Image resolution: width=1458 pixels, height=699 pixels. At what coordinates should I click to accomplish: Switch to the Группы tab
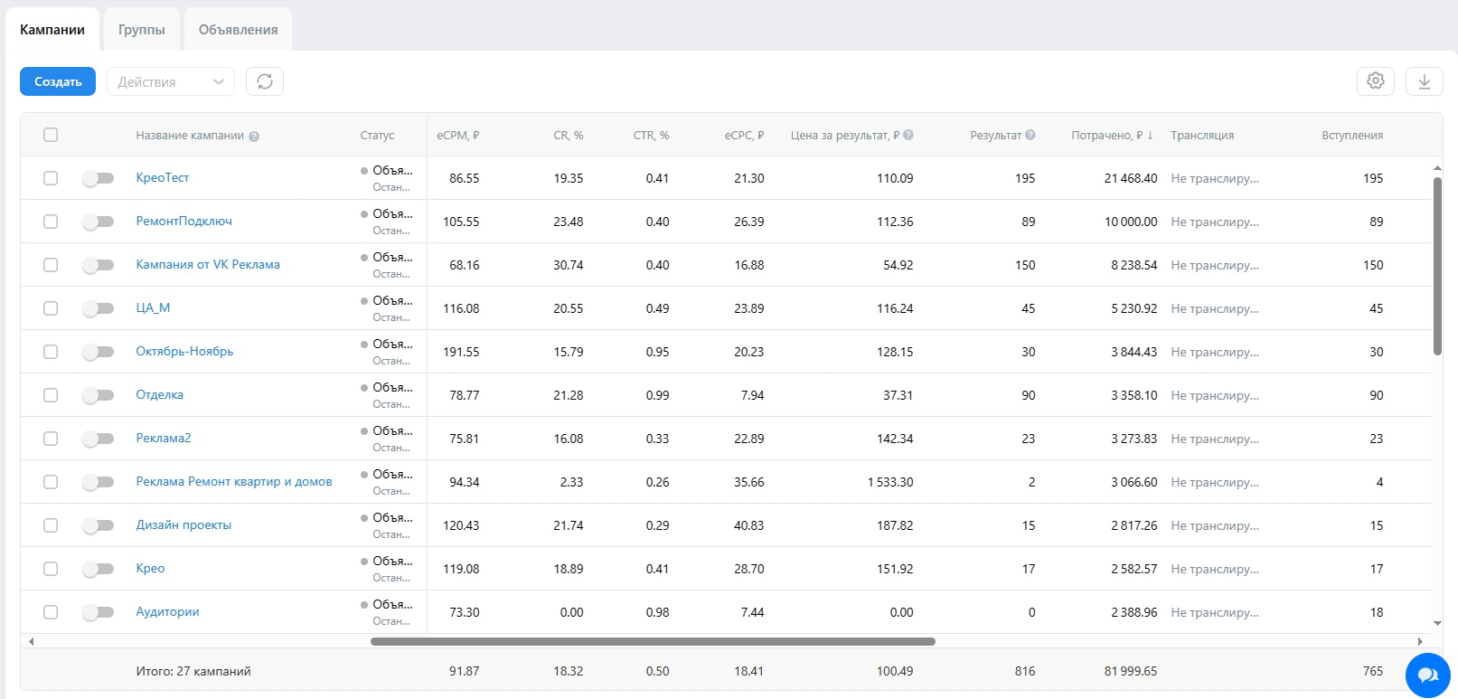pos(142,30)
